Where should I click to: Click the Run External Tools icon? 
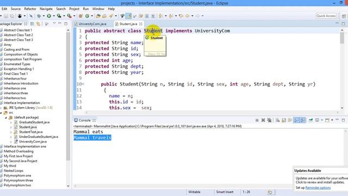tap(70, 16)
